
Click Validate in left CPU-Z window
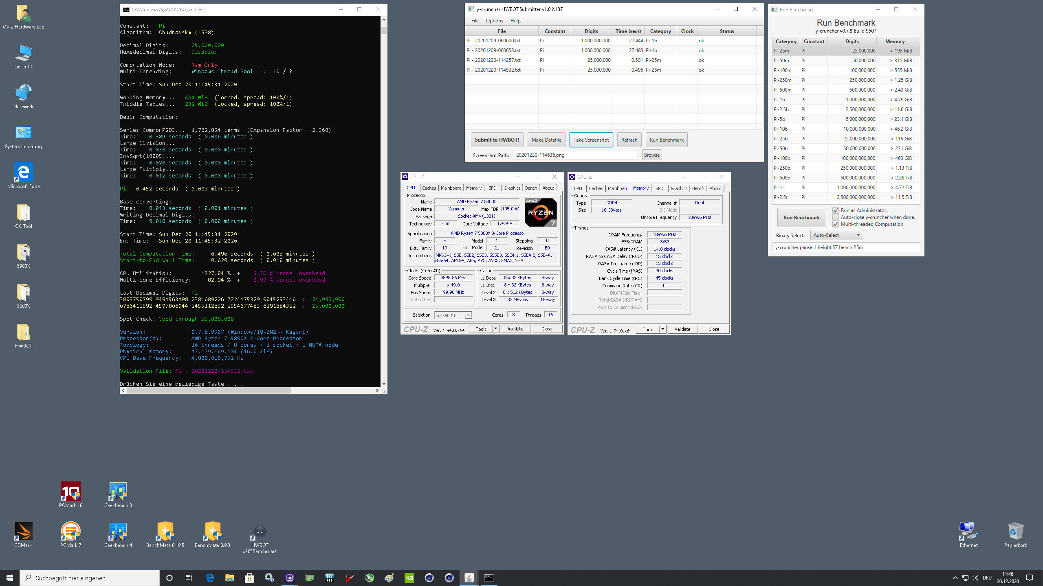515,329
